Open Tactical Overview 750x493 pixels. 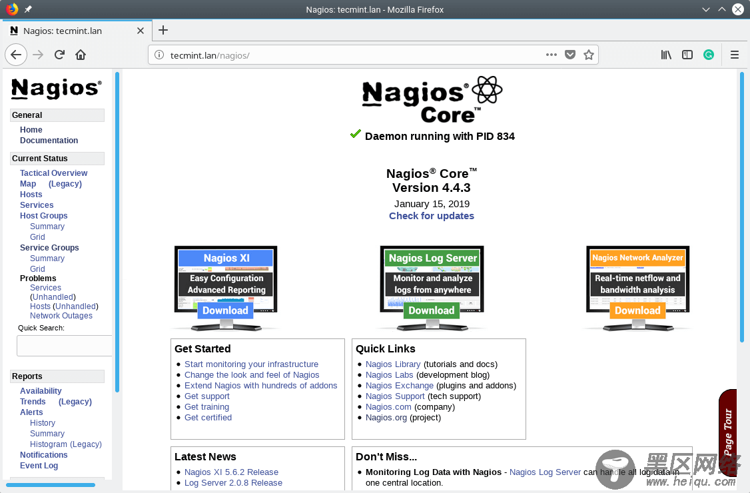pos(53,173)
